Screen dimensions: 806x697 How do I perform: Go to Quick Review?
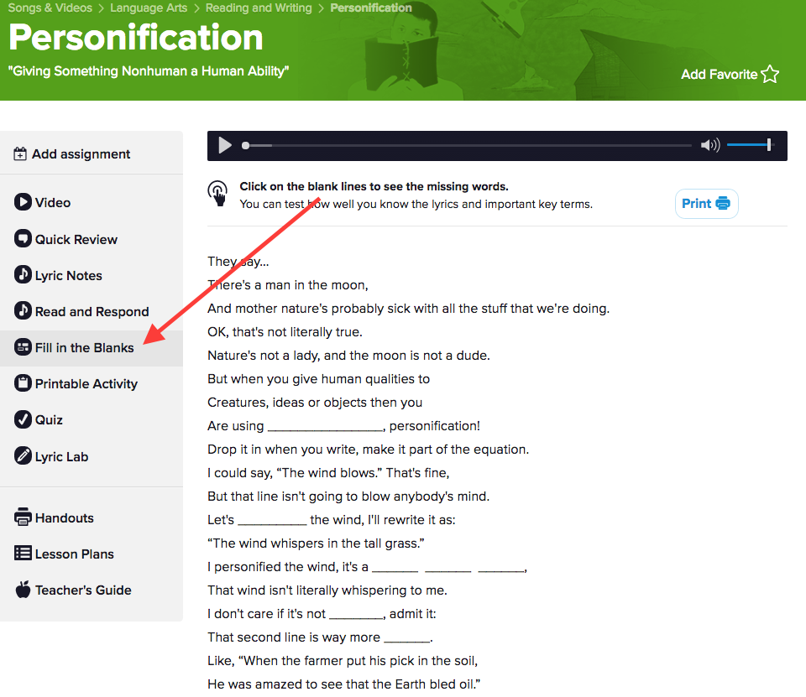click(x=76, y=240)
